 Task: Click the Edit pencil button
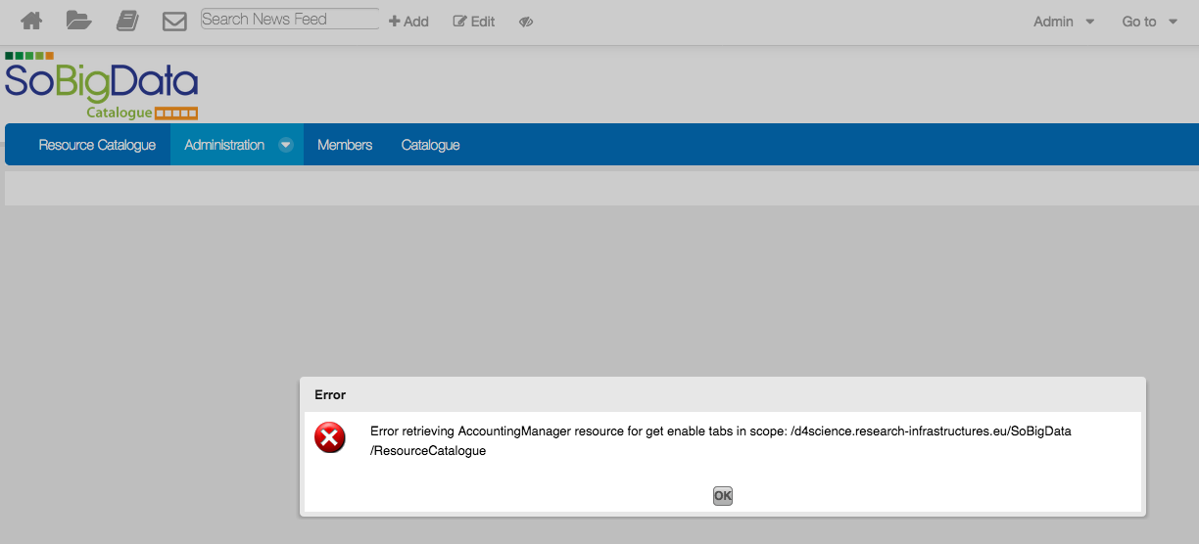(x=474, y=22)
